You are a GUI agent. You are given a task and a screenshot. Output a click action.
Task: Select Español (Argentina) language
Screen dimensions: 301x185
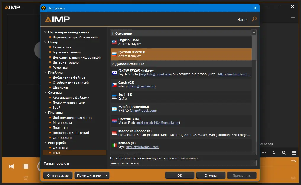click(x=181, y=109)
